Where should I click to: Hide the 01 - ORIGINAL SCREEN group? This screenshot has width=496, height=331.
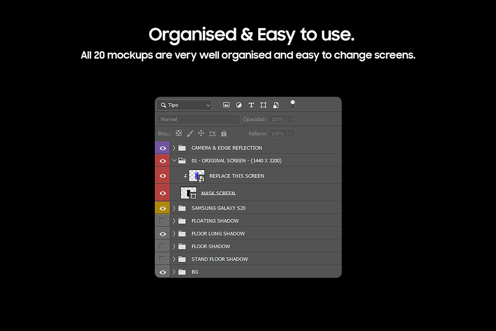click(162, 161)
